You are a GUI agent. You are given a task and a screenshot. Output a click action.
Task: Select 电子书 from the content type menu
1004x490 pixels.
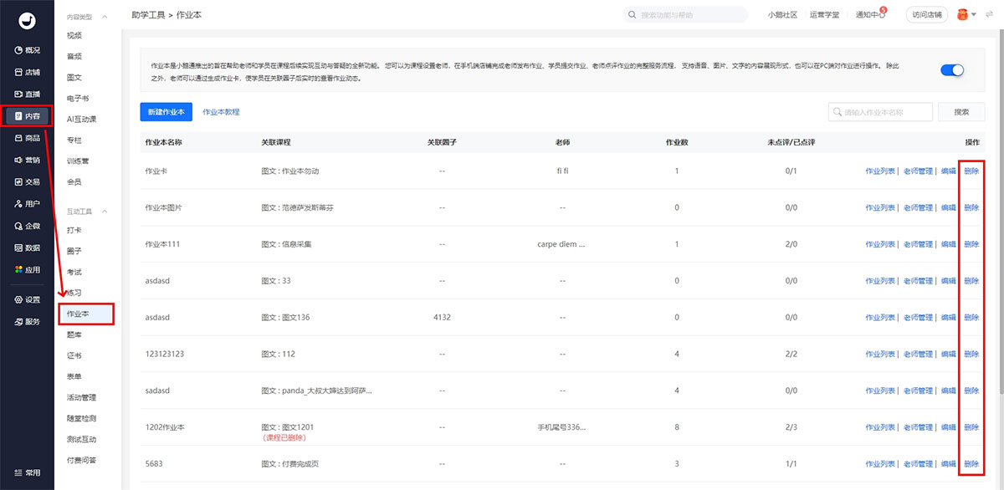(x=78, y=99)
